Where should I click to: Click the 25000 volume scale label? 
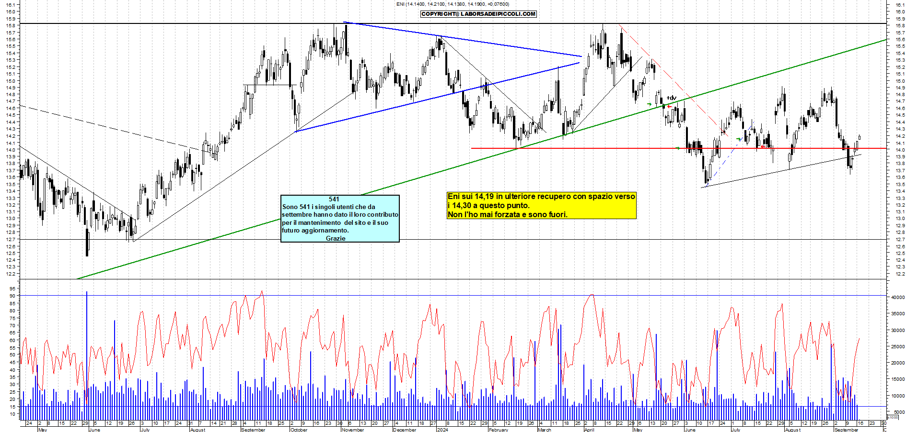pyautogui.click(x=898, y=346)
